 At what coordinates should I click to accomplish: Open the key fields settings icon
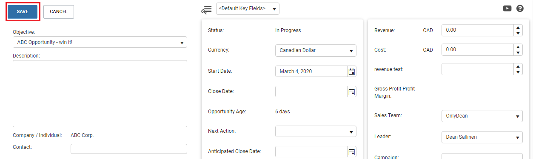pos(207,9)
